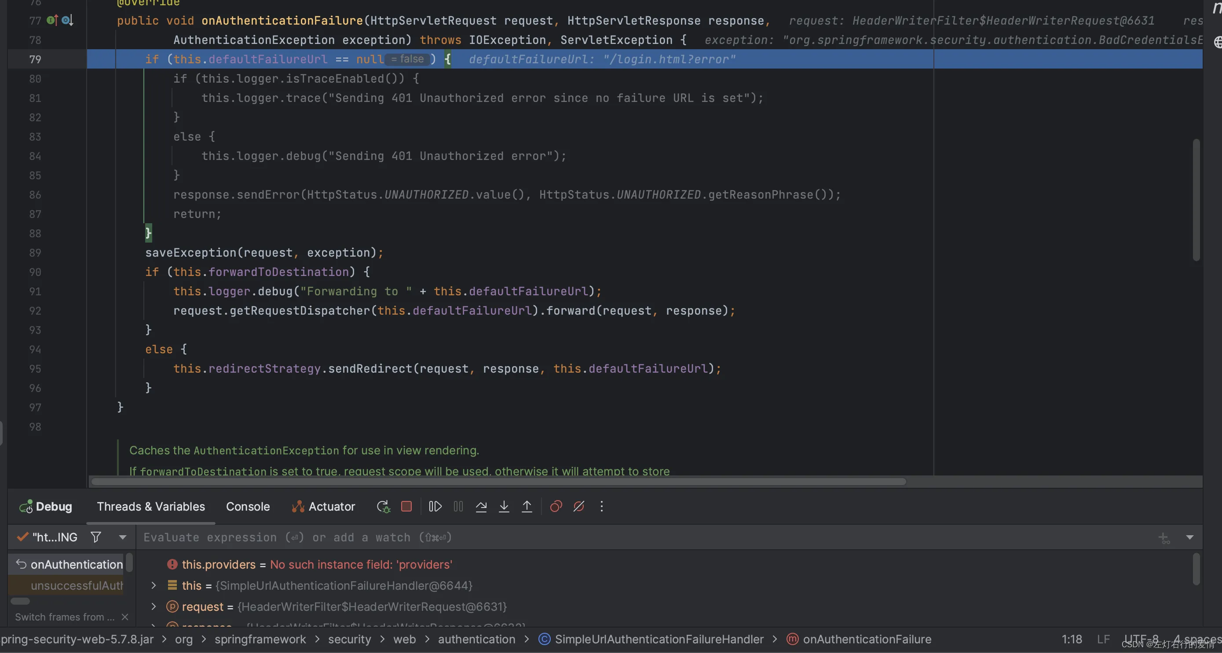The height and width of the screenshot is (653, 1222).
Task: Click the Rerun debug icon
Action: click(383, 507)
